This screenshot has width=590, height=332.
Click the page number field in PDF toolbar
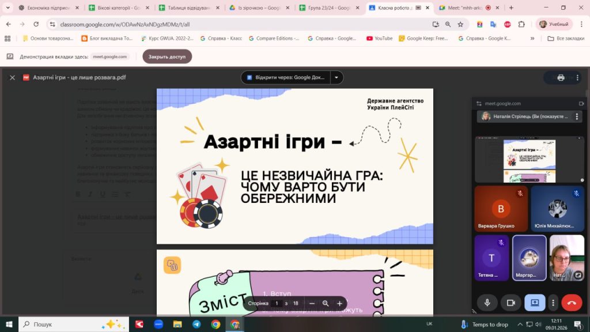pos(277,303)
